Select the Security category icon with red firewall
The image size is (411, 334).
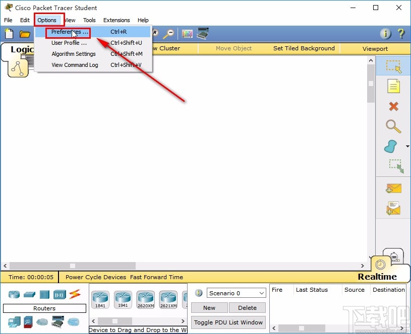click(28, 322)
